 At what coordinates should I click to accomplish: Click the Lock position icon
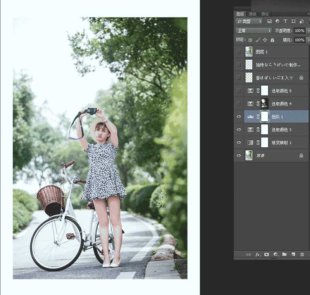(265, 40)
